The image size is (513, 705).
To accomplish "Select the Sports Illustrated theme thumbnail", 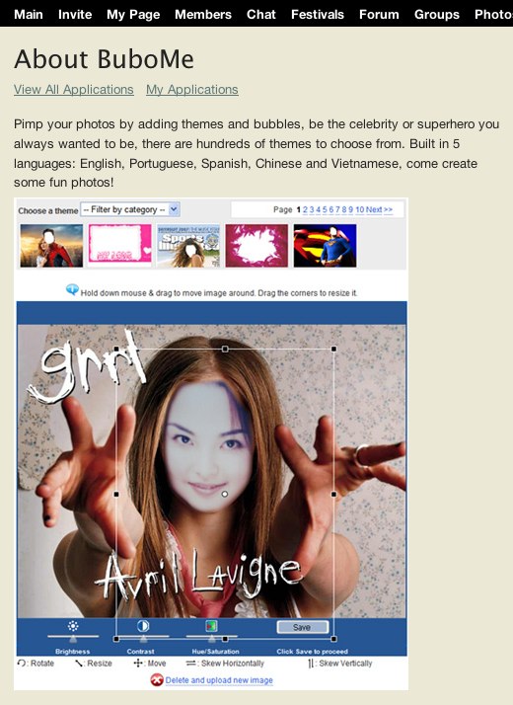I will (x=188, y=246).
